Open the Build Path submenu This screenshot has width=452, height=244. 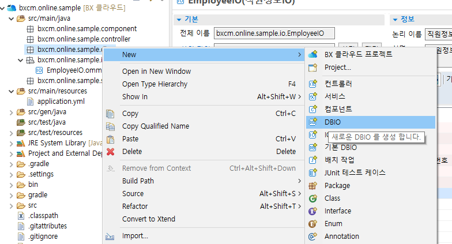click(138, 181)
